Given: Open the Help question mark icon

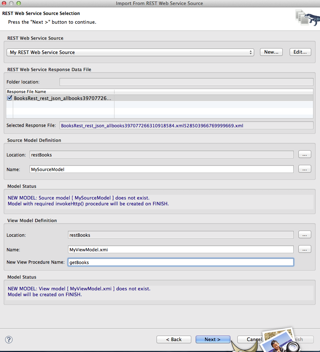Looking at the screenshot, I should point(9,340).
